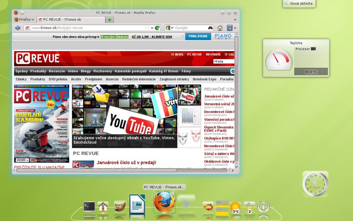Open Blogy in the site menu
353x221 pixels.
tap(85, 71)
